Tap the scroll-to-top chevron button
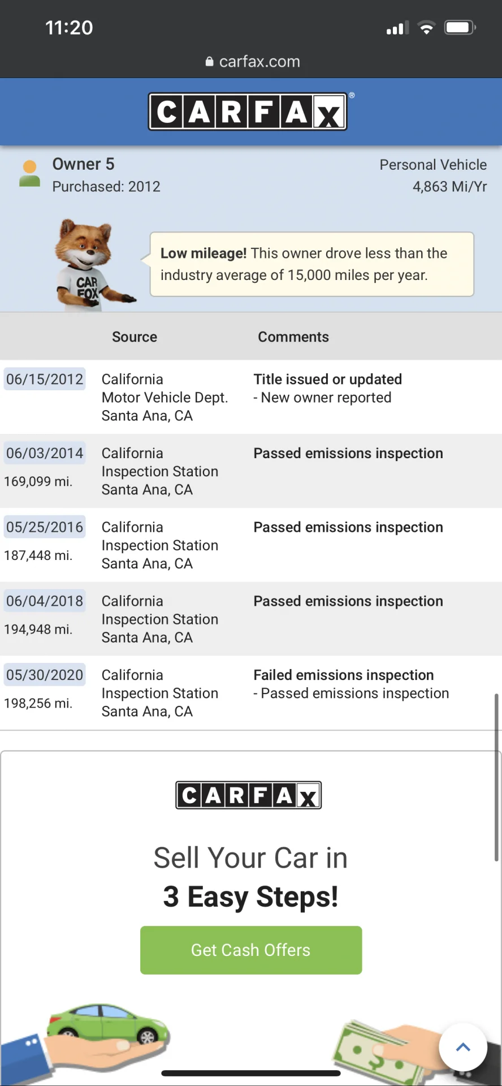 pos(463,1047)
